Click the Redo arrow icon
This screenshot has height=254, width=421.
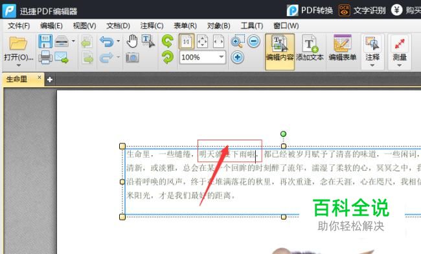tap(106, 58)
